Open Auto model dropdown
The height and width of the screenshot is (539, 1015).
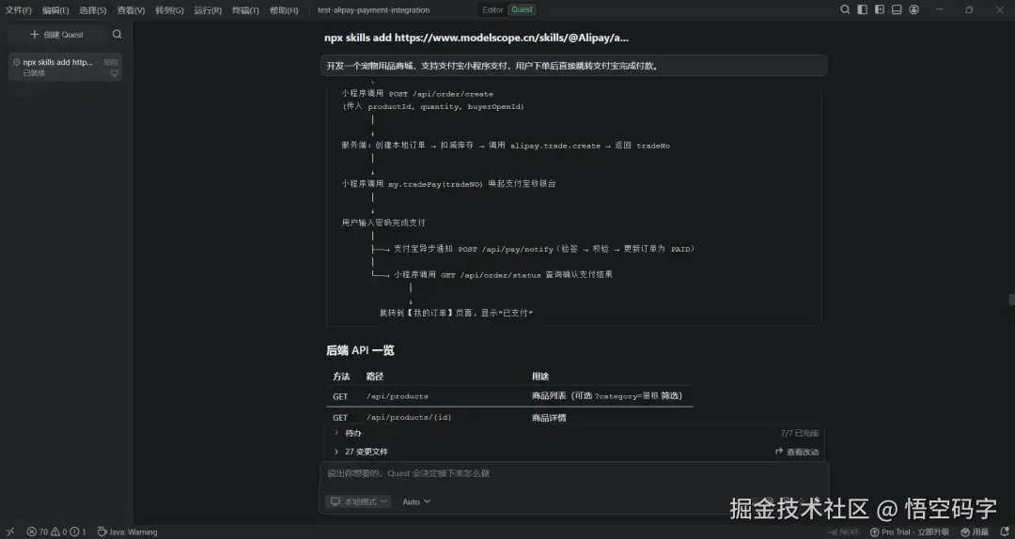click(x=416, y=501)
